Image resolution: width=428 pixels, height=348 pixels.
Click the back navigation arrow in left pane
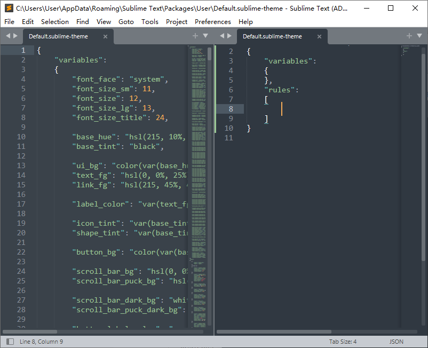click(x=7, y=36)
